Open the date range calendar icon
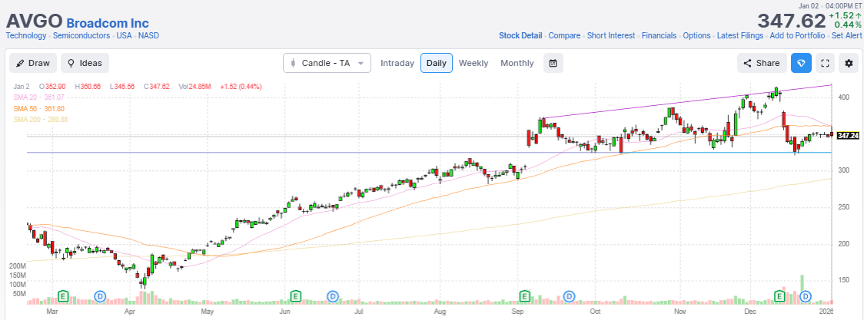 point(553,63)
